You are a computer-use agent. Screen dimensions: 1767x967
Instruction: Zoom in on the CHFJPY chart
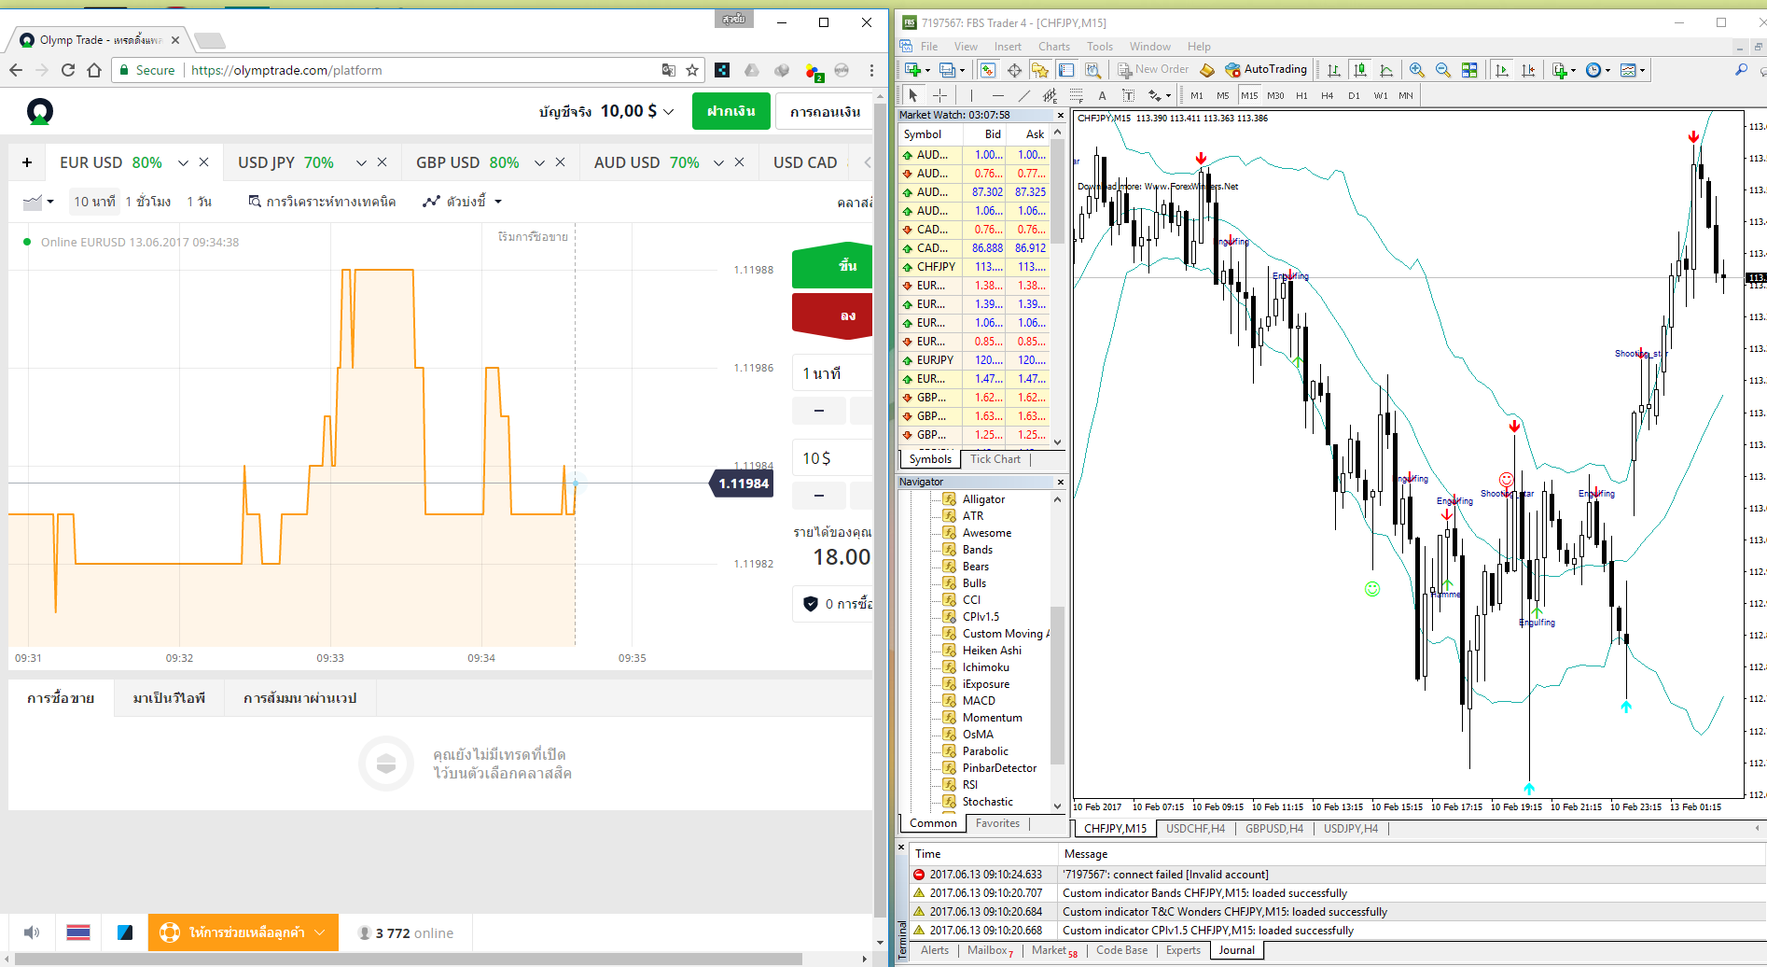[1416, 70]
